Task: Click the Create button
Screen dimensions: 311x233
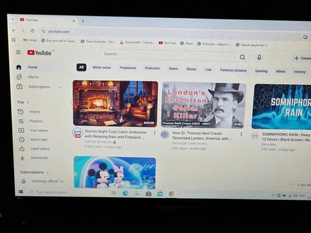Action: 302,59
